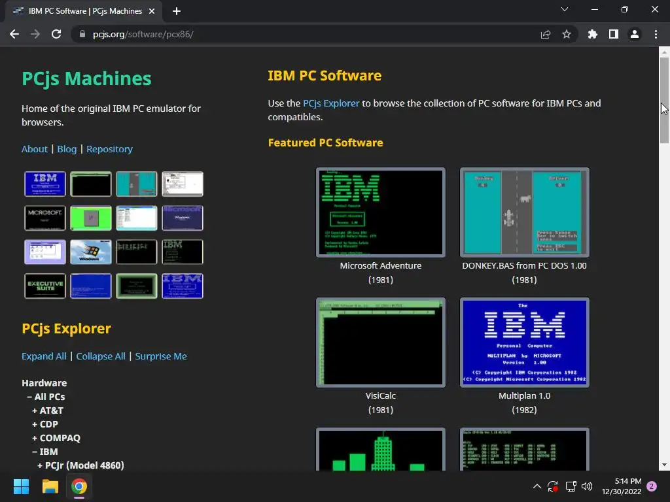The image size is (670, 502).
Task: Click the 'VisiCalc' caption text
Action: [x=380, y=395]
